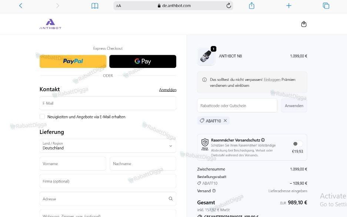This screenshot has height=217, width=347.
Task: Click the Lieferadresse eingeben text
Action: pyautogui.click(x=288, y=191)
